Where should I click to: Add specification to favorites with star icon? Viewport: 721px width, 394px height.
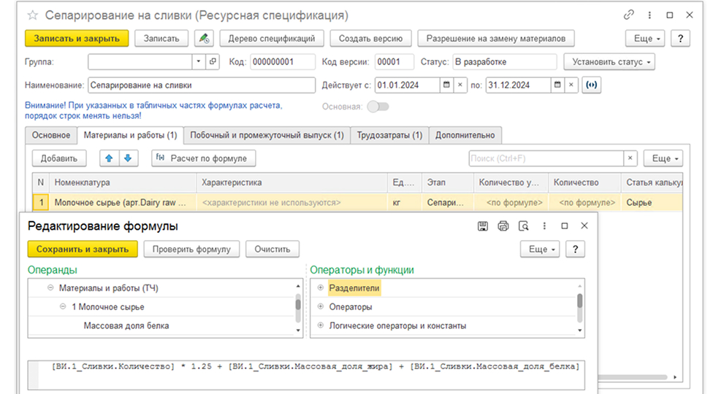(x=33, y=15)
